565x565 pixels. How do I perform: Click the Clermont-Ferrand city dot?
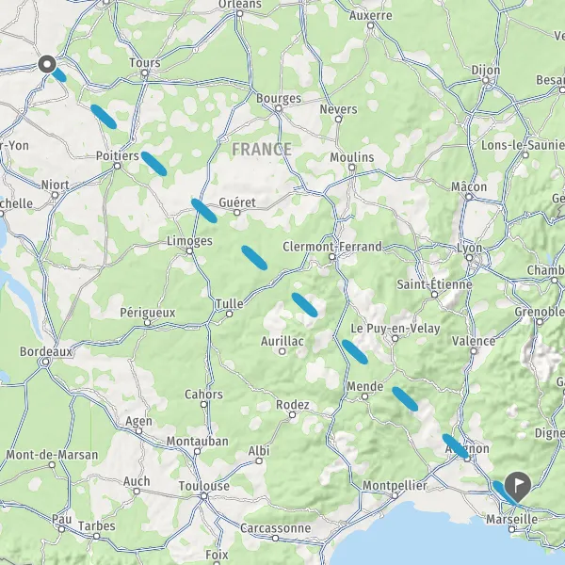pos(332,257)
